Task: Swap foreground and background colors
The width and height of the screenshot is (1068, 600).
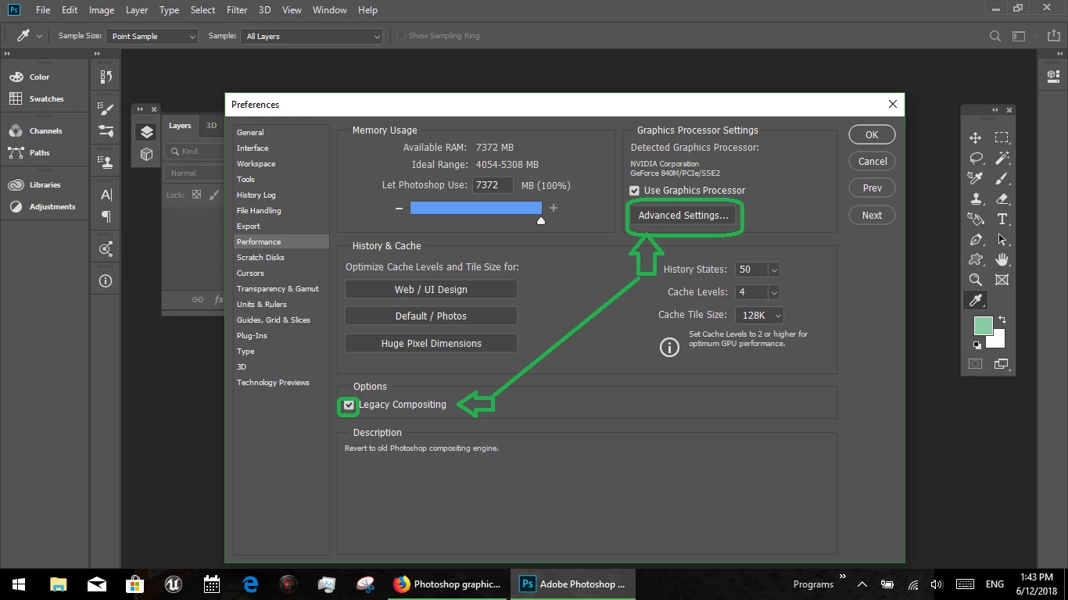Action: click(x=1002, y=320)
